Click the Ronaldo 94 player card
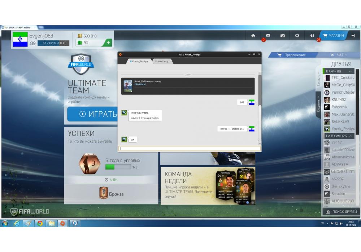This screenshot has height=252, width=361. (x=225, y=185)
